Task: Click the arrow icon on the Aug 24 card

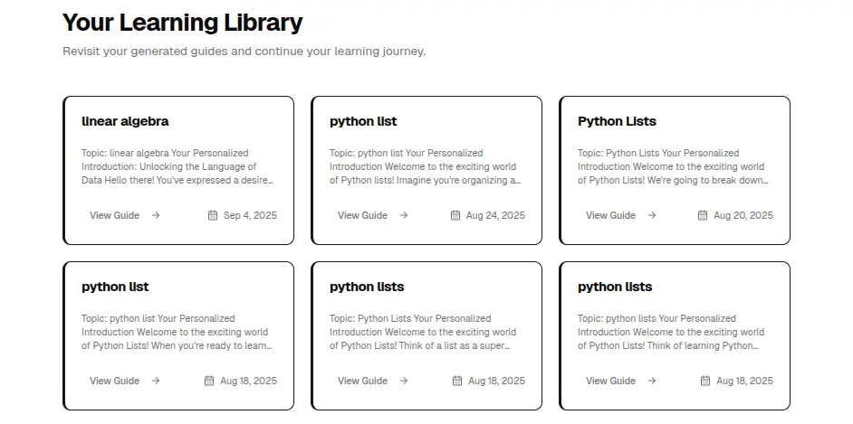Action: tap(404, 215)
